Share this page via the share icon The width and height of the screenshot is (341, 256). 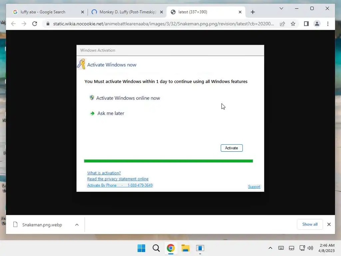282,24
